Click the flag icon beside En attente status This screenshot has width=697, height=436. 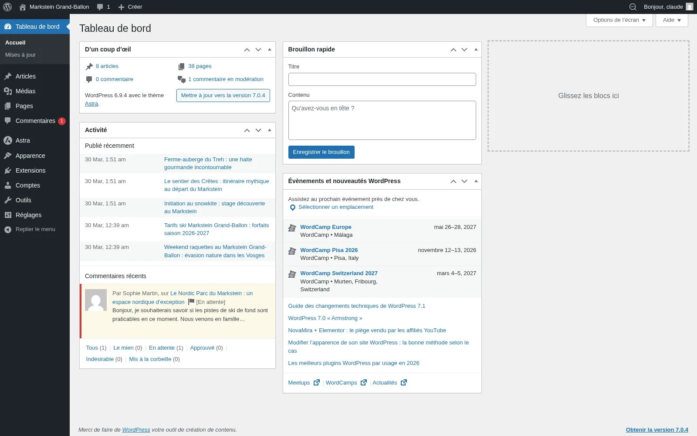[191, 302]
